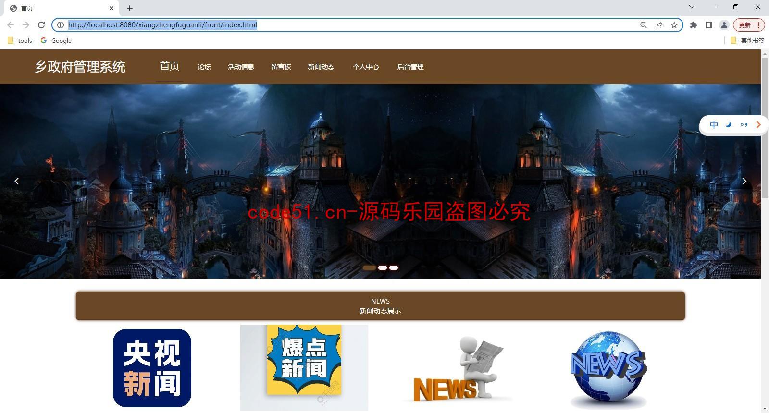769x413 pixels.
Task: Open the 个人中心 navigation item
Action: [366, 67]
